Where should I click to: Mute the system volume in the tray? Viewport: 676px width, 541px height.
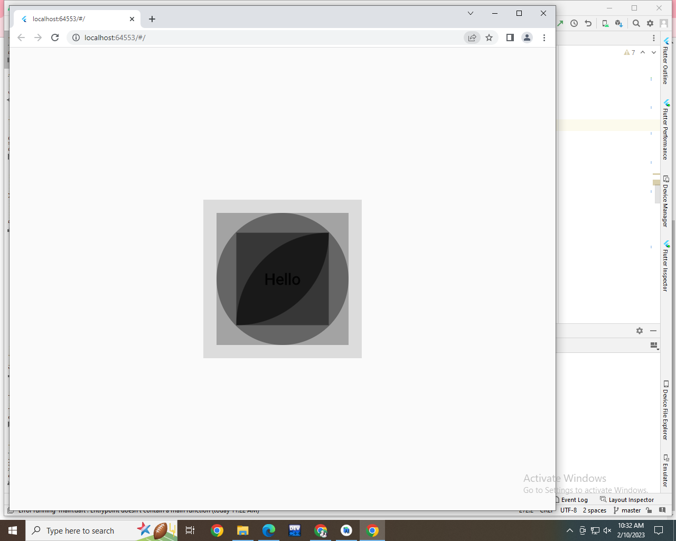pyautogui.click(x=607, y=530)
